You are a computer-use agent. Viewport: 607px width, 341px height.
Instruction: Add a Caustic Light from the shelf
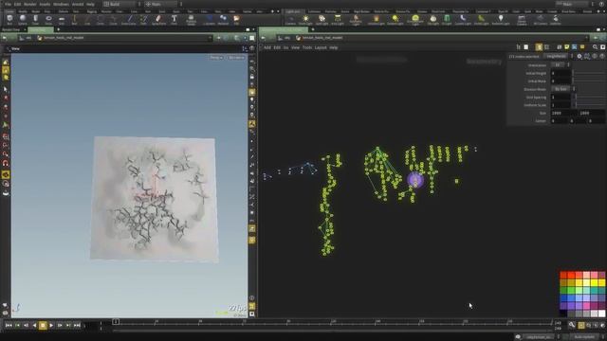click(463, 20)
